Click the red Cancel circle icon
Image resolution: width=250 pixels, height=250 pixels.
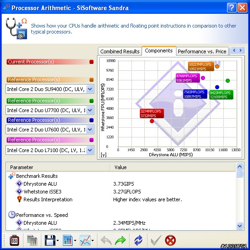170,240
